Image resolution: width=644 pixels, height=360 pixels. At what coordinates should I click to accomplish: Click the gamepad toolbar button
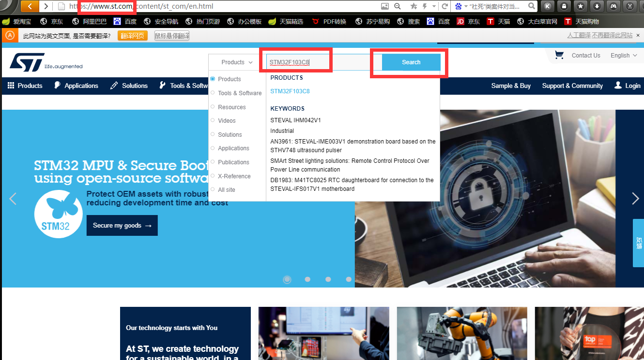click(613, 6)
